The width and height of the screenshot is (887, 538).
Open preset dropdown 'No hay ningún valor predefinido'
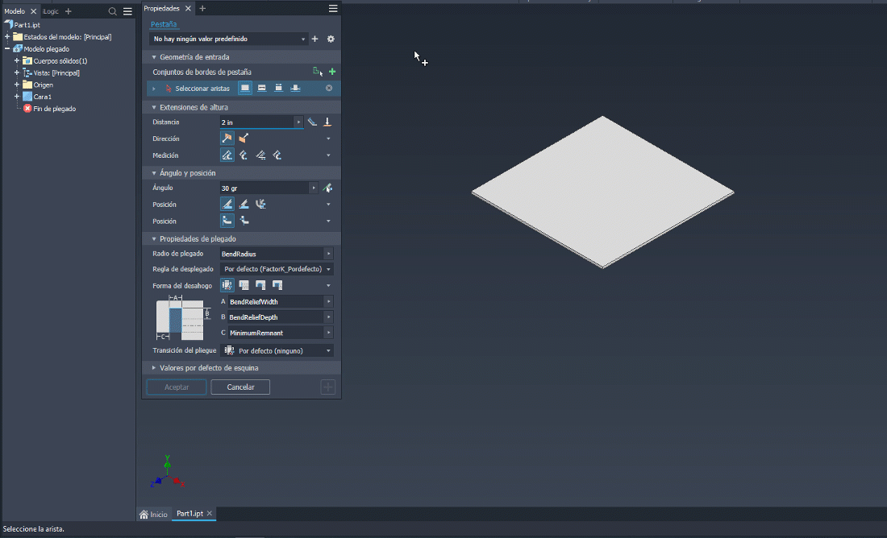pyautogui.click(x=229, y=39)
